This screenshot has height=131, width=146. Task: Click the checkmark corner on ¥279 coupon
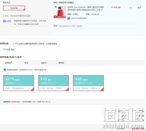(x=33, y=90)
